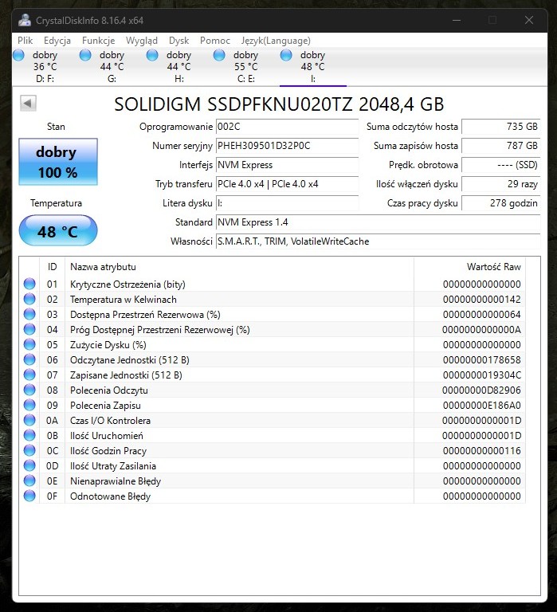Click the status orb for attribute 01
The height and width of the screenshot is (612, 557).
(30, 284)
